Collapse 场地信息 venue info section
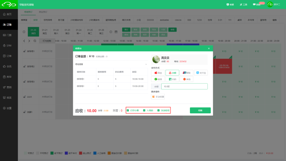Viewport: 286px width, 161px height. coord(146,64)
